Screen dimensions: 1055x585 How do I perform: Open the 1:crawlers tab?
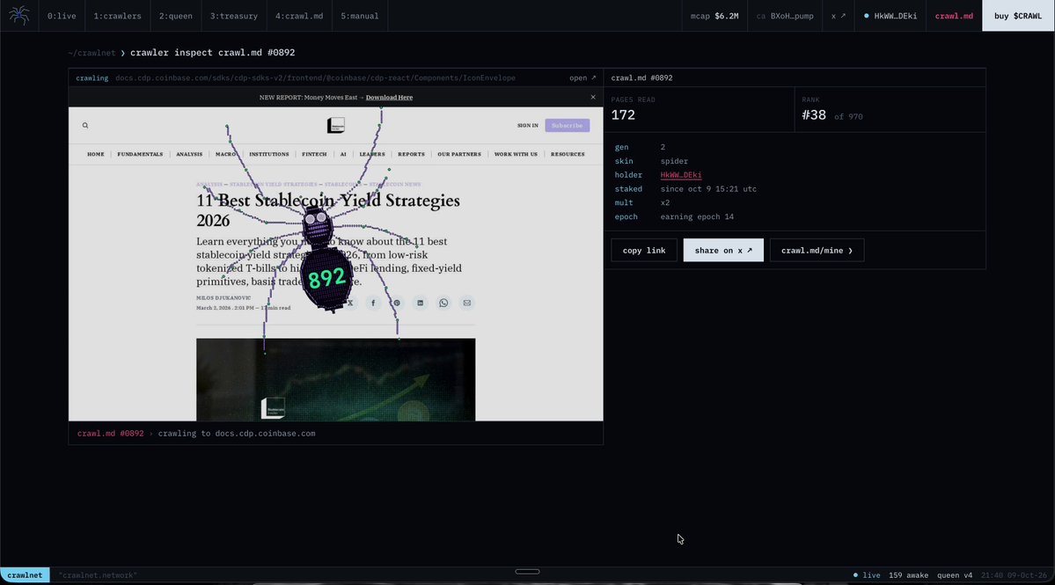(117, 16)
